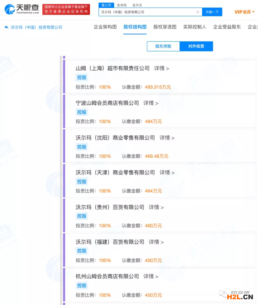Click the 天眼一下 search button
258x305 pixels.
(212, 12)
